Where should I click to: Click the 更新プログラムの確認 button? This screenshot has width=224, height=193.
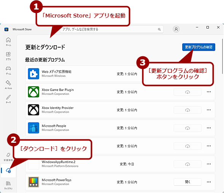[199, 47]
